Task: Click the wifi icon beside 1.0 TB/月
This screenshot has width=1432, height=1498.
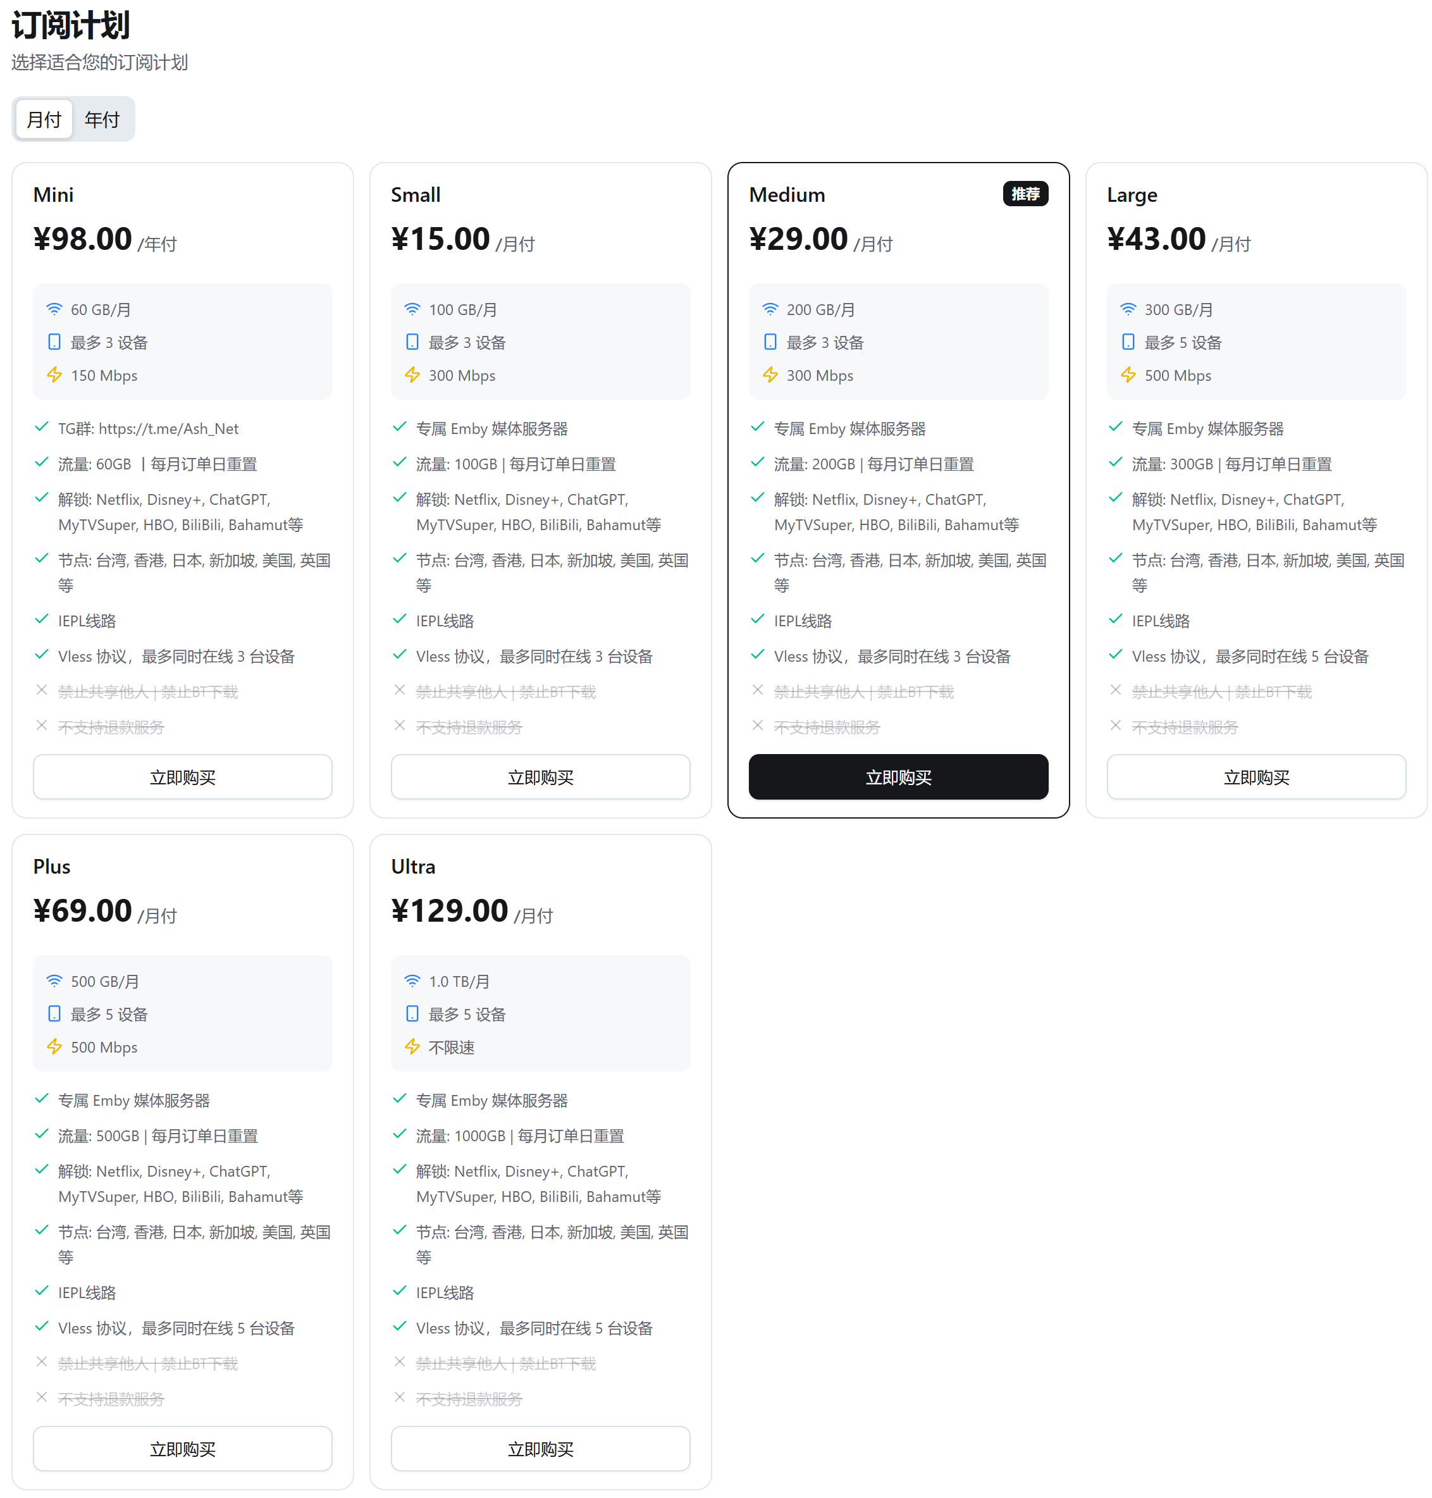Action: tap(412, 981)
